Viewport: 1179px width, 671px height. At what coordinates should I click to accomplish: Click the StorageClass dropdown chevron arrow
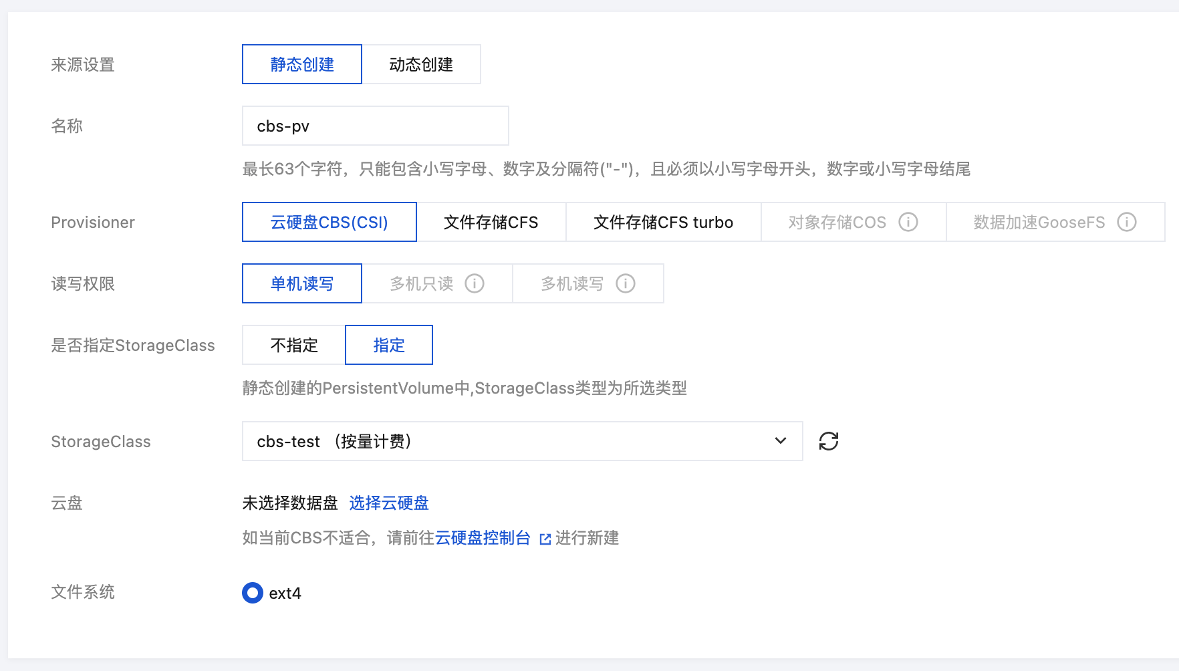click(780, 441)
